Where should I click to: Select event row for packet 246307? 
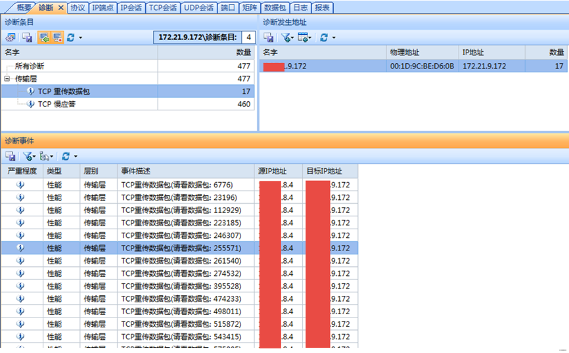coord(179,235)
